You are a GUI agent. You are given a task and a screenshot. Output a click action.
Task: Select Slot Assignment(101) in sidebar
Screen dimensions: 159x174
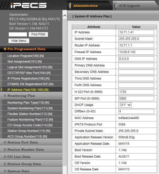[24, 62]
